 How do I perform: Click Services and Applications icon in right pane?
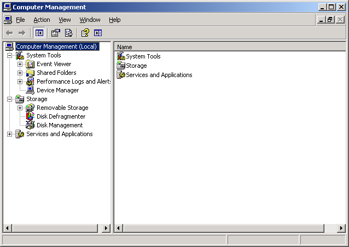coord(121,75)
